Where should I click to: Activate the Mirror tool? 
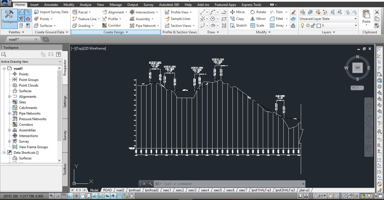(x=258, y=19)
